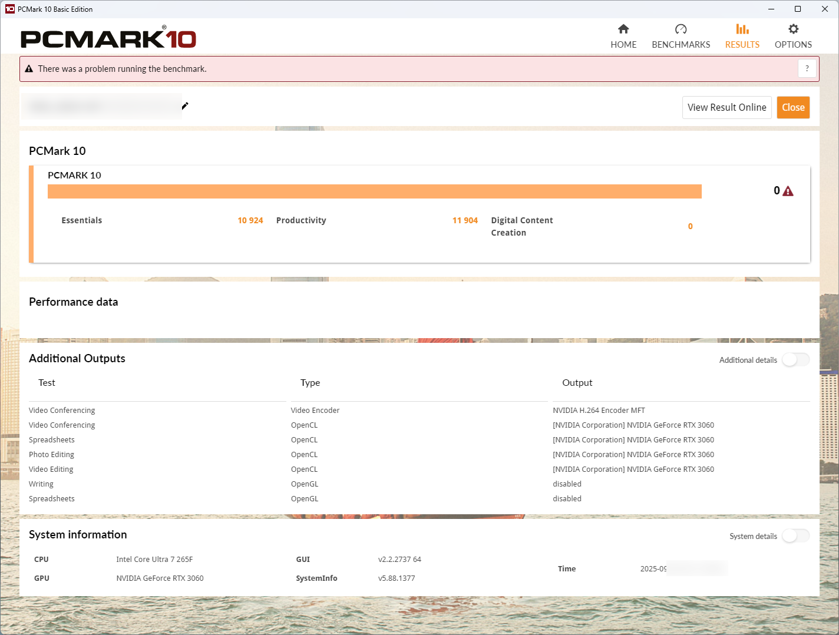Viewport: 839px width, 635px height.
Task: Go to the Benchmarks section
Action: [681, 37]
